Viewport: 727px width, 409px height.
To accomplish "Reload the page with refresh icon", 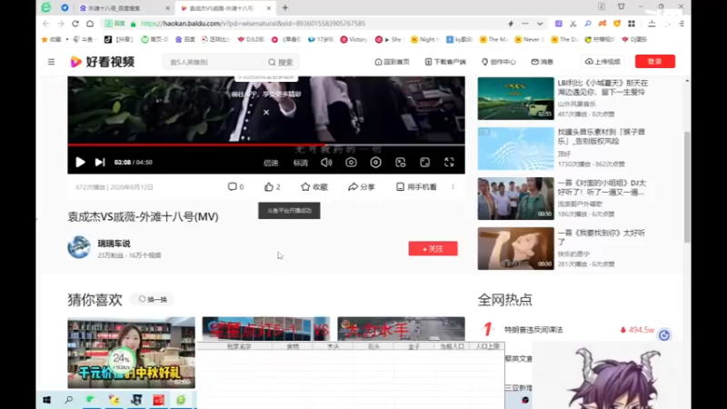I will tap(75, 24).
